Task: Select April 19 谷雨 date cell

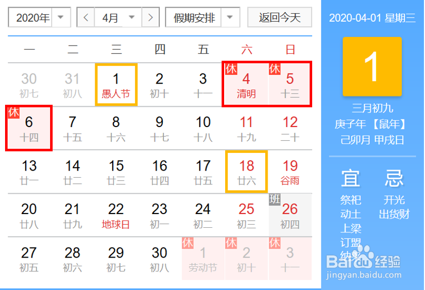Action: point(290,172)
